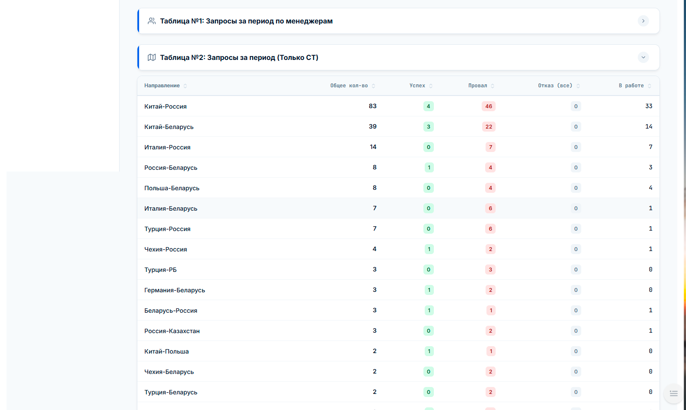Viewport: 686px width, 410px height.
Task: Click green badge 3 in Китай-Беларусь row
Action: pos(428,127)
